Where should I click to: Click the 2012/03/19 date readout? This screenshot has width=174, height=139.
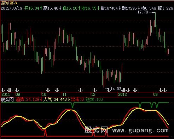pyautogui.click(x=12, y=8)
